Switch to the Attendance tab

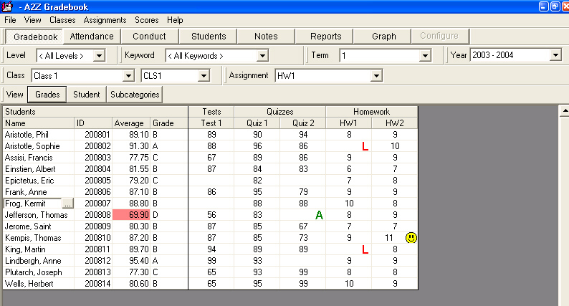coord(92,37)
